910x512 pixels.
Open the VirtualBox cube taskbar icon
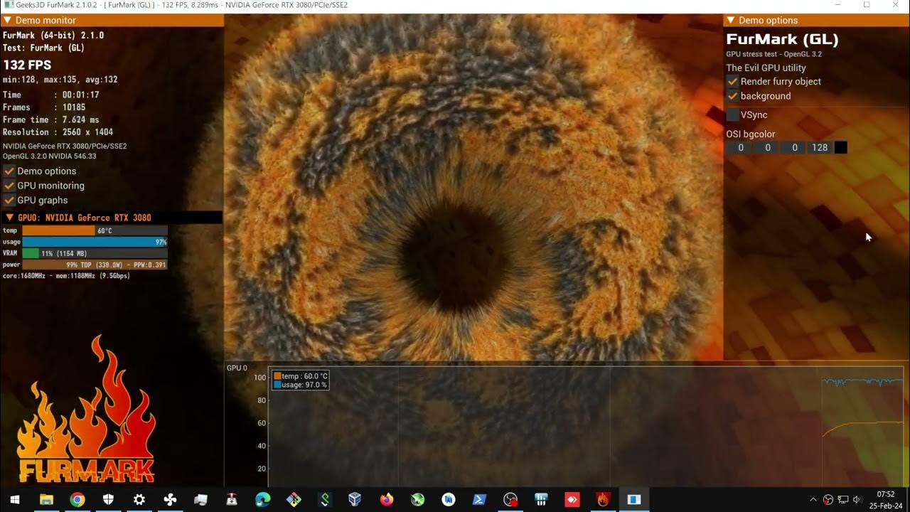click(355, 499)
